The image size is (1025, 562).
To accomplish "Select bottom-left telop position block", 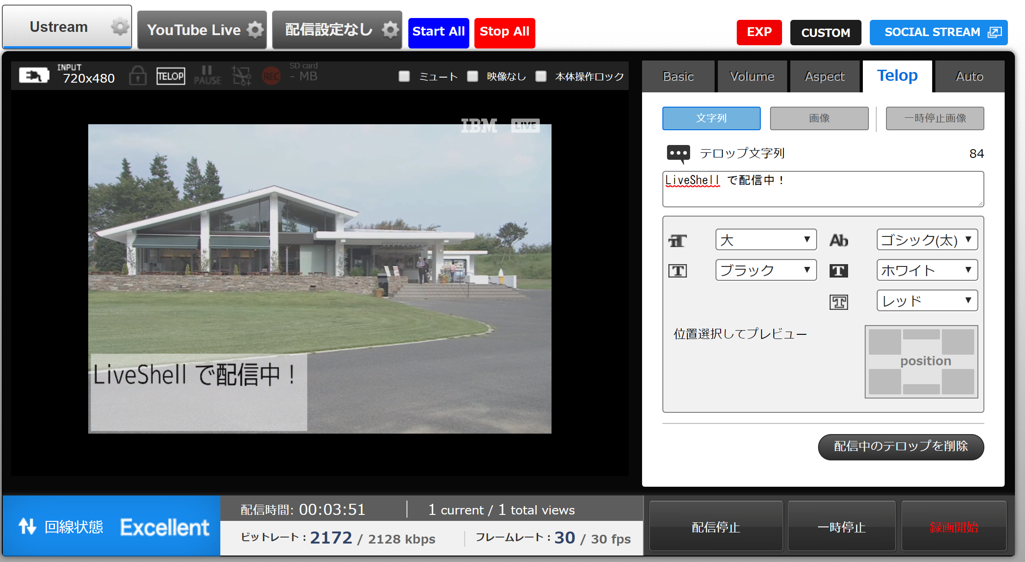I will click(x=885, y=381).
